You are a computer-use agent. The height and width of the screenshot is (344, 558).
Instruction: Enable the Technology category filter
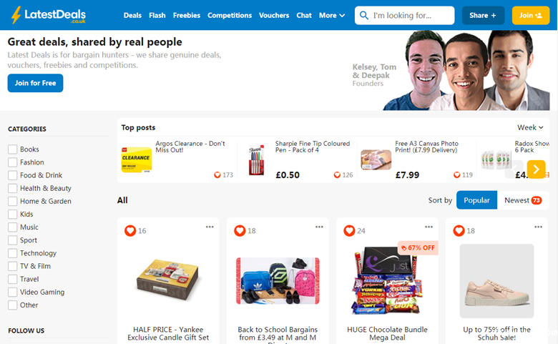pos(12,253)
